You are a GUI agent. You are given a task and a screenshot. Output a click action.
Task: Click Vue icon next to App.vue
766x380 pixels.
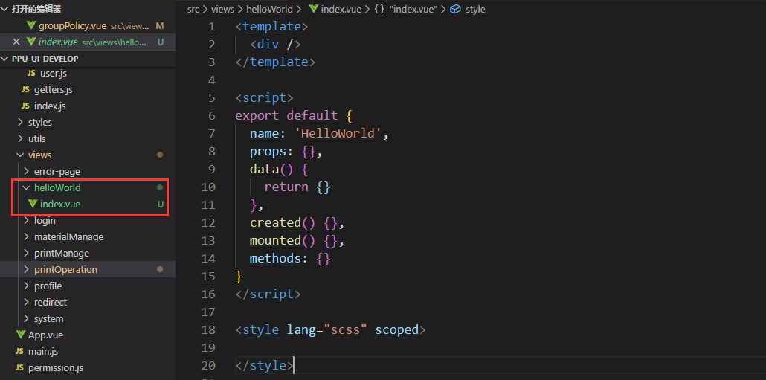tap(21, 335)
